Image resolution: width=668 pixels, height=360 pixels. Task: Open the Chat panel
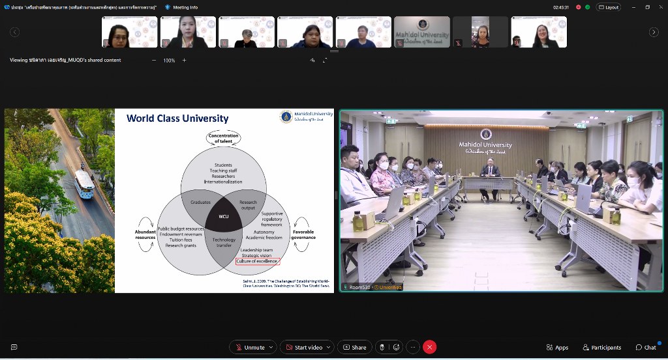pos(646,347)
